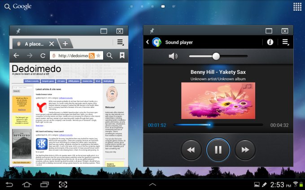The height and width of the screenshot is (190, 305).
Task: Click the 'Benny Hill - Yakety Sax' title
Action: [x=218, y=72]
